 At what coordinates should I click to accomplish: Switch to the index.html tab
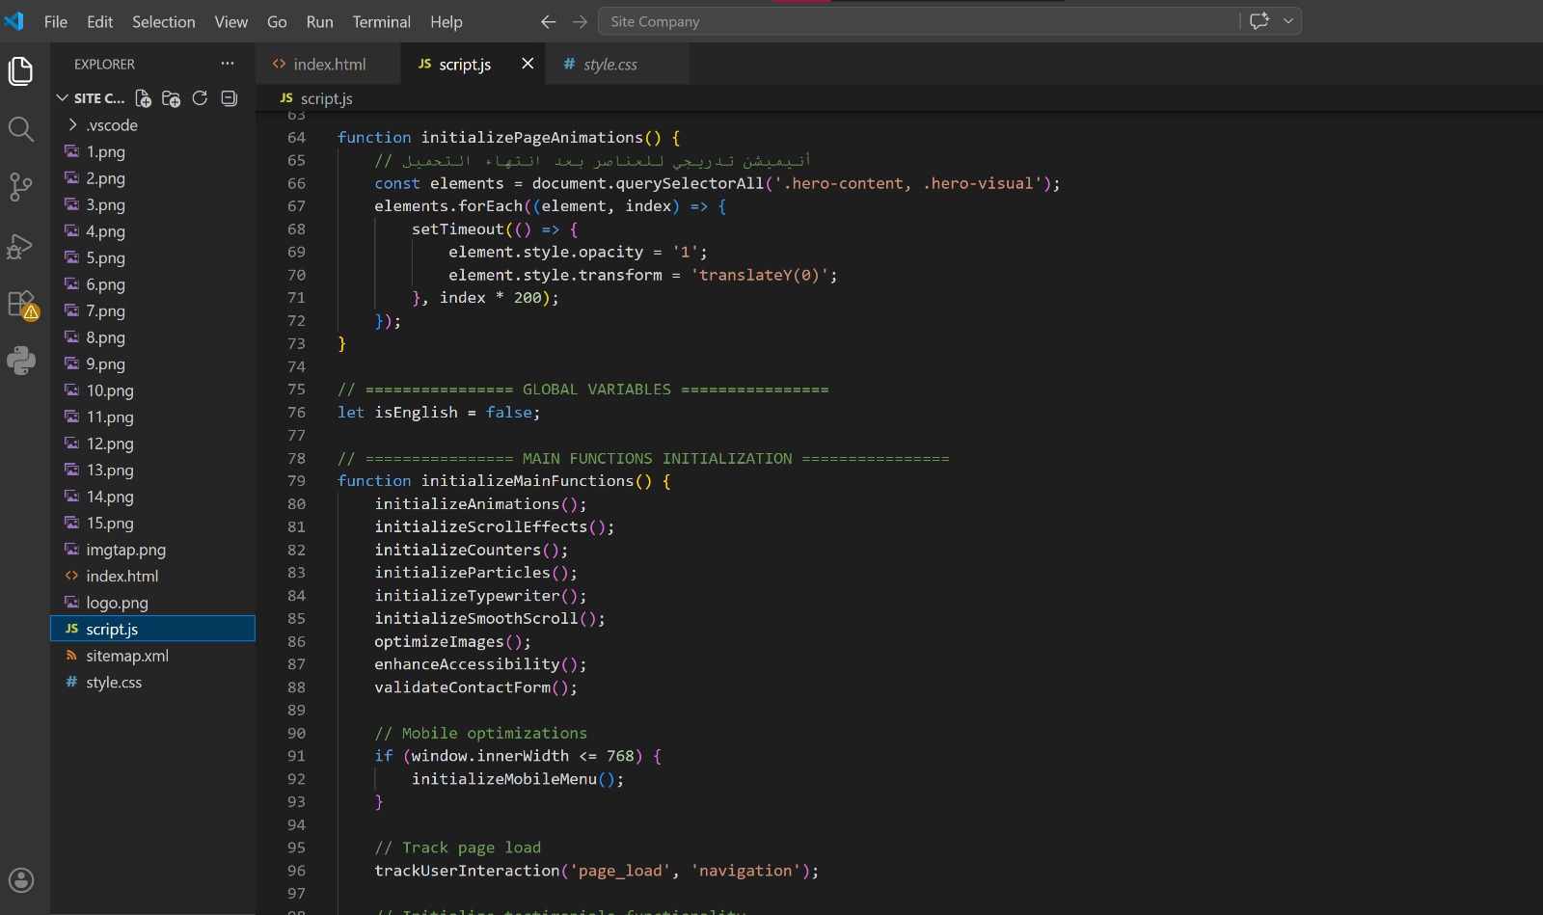[x=329, y=65]
